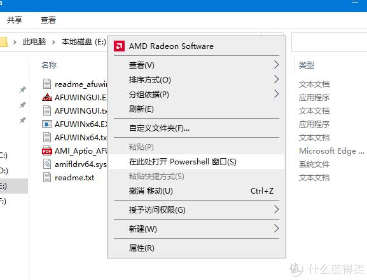The width and height of the screenshot is (367, 280).
Task: Select the C: drive in navigation pane
Action: click(x=14, y=156)
